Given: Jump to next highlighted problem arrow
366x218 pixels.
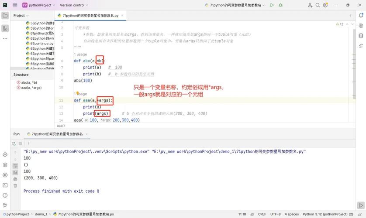Looking at the screenshot, I should click(x=352, y=24).
